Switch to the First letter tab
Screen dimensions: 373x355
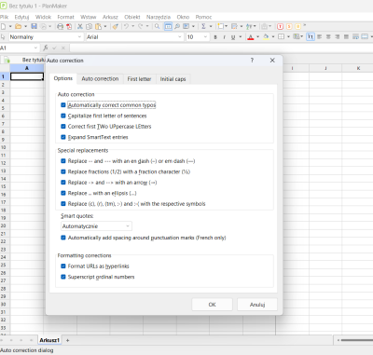(x=139, y=79)
